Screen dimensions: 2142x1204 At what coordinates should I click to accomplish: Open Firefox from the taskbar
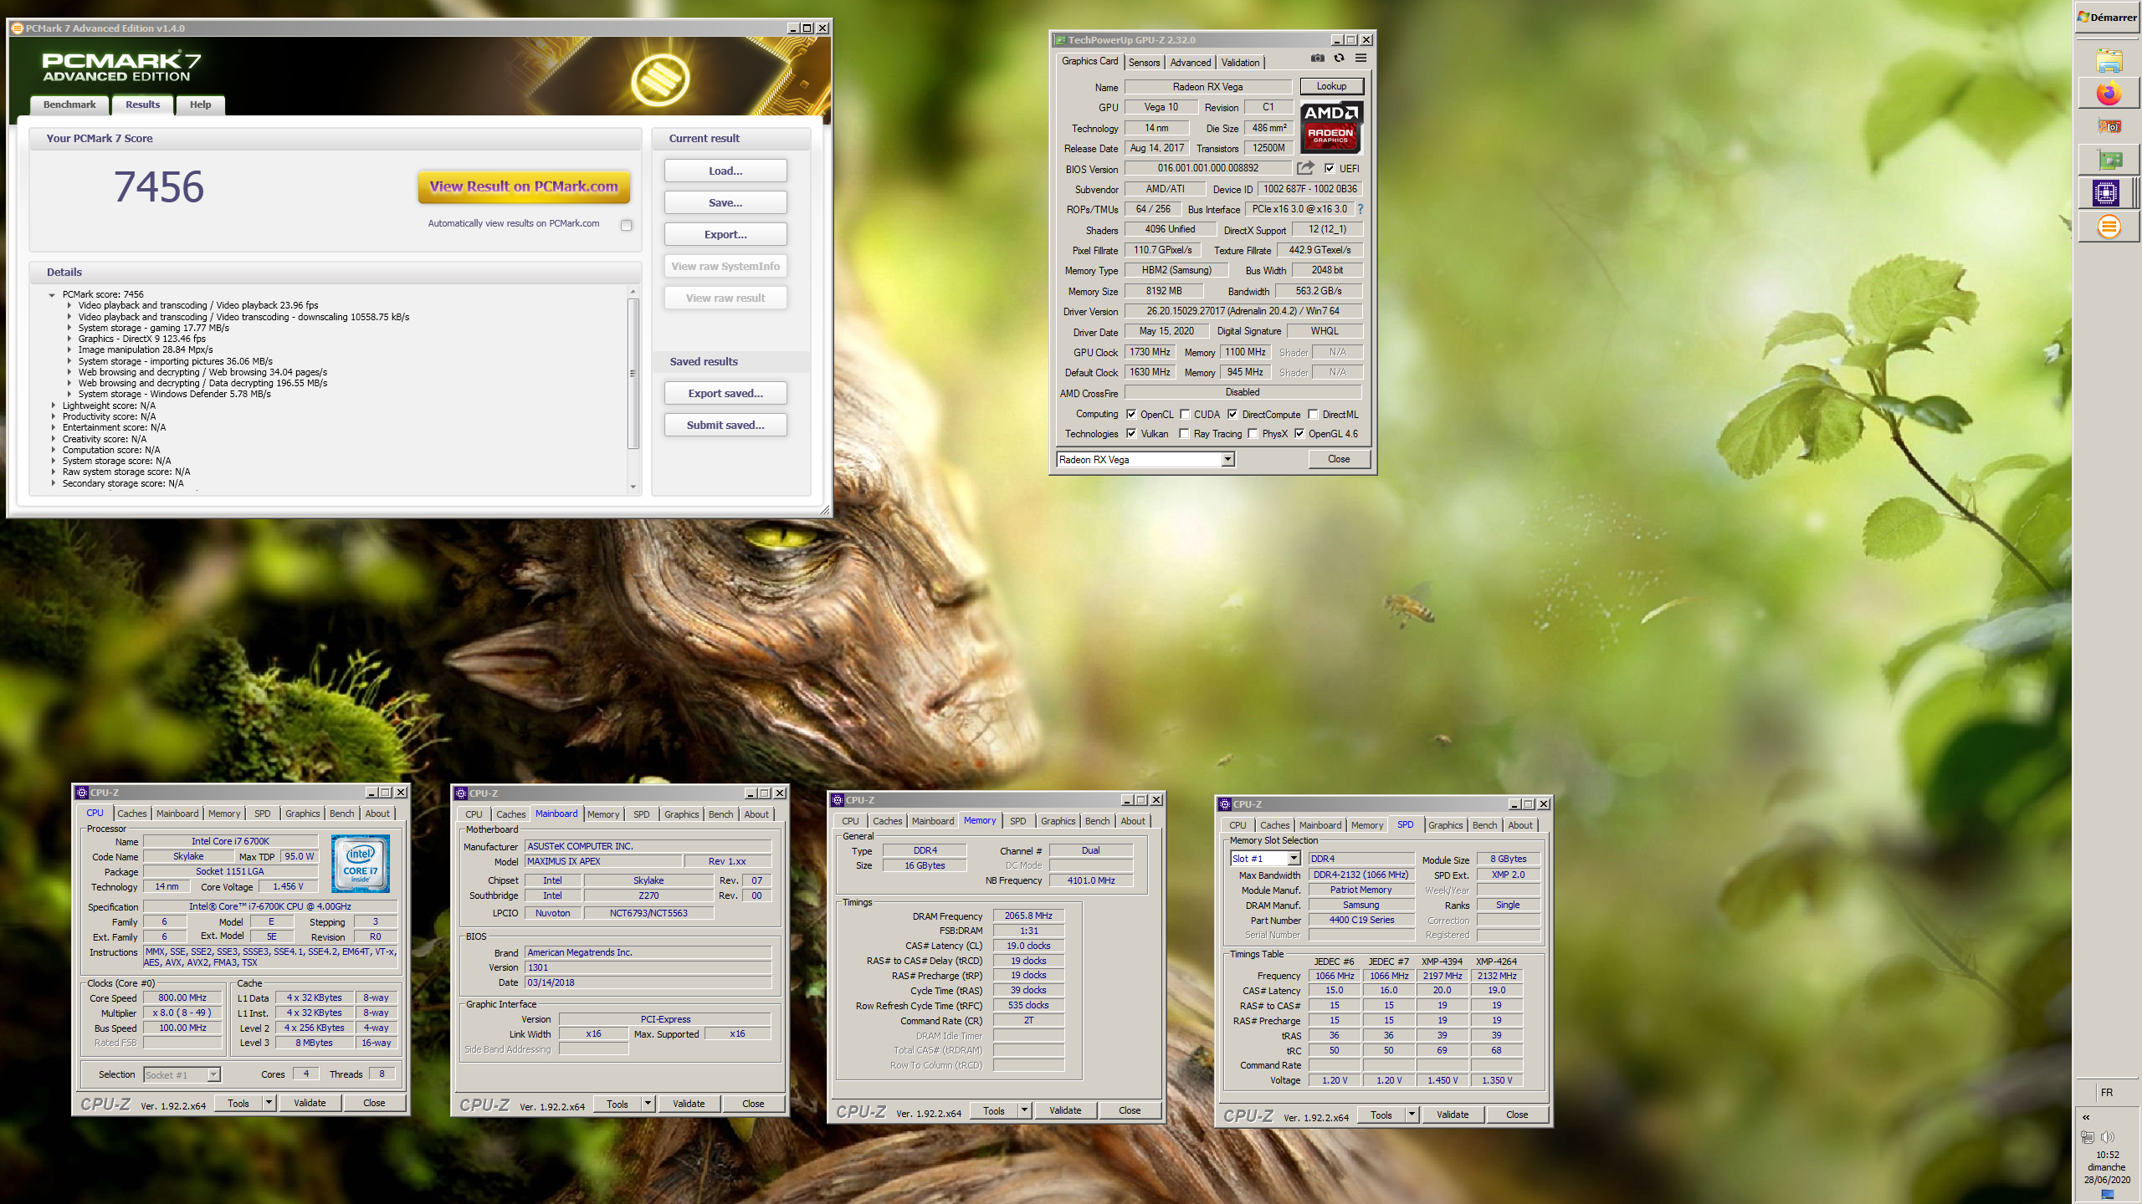[x=2109, y=93]
